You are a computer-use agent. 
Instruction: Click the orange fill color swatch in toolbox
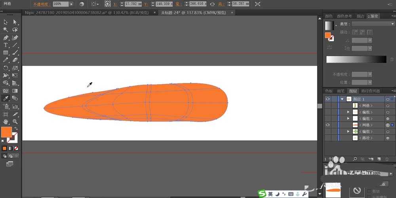(6, 132)
